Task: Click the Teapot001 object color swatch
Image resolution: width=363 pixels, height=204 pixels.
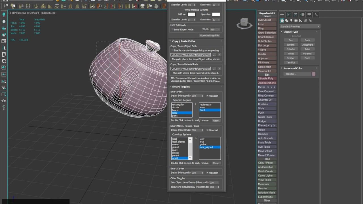Action: [314, 74]
